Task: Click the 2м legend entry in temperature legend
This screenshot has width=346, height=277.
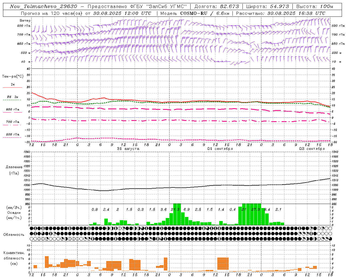Action: (x=13, y=84)
